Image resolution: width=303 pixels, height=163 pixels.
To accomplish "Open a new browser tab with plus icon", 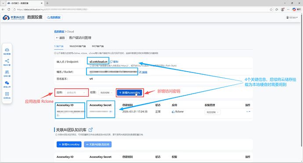I will (x=47, y=3).
